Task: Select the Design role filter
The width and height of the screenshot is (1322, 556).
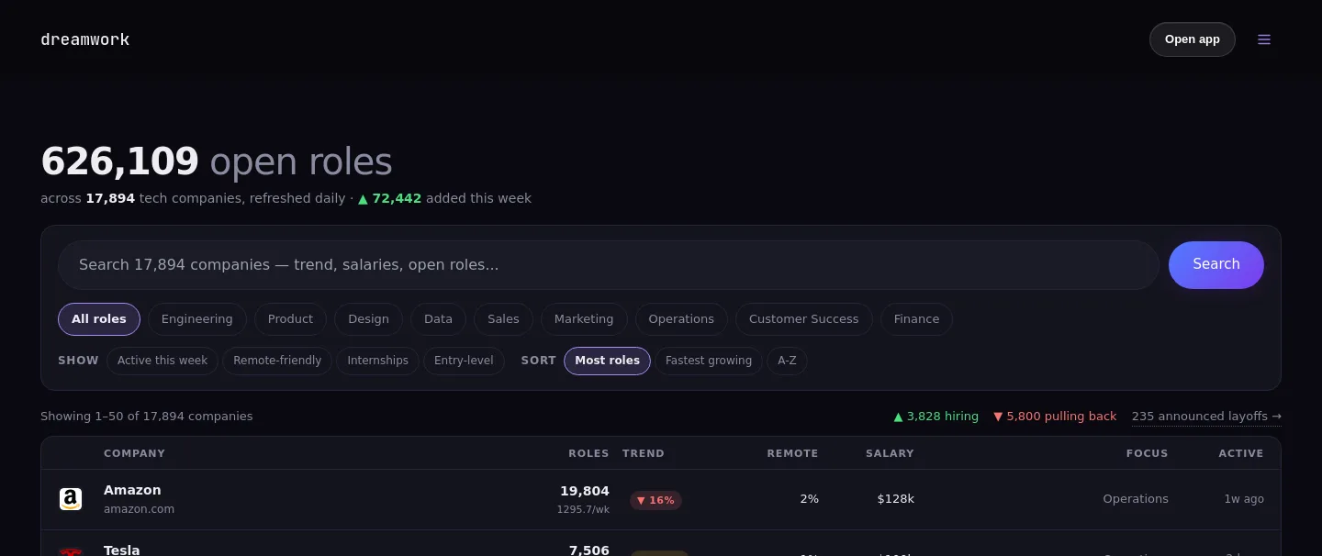Action: (368, 319)
